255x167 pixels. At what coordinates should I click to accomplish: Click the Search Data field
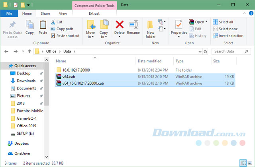pyautogui.click(x=231, y=51)
